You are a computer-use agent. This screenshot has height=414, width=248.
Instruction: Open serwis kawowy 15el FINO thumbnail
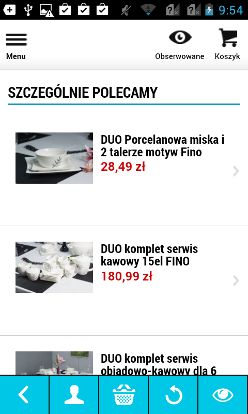[x=54, y=267]
